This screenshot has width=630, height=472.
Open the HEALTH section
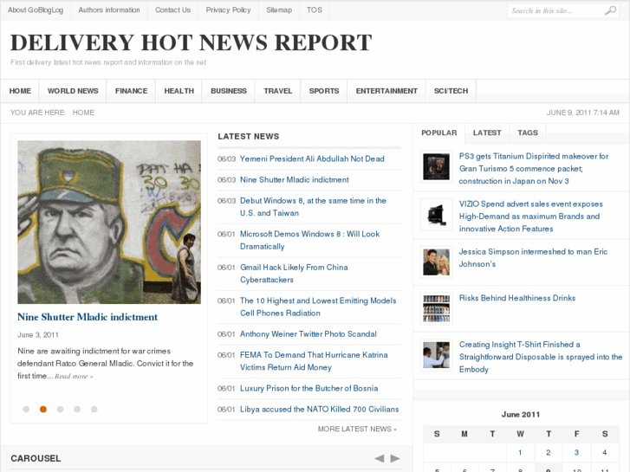[x=179, y=91]
